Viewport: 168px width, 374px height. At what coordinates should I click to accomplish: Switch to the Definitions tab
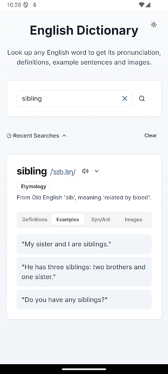pyautogui.click(x=35, y=219)
